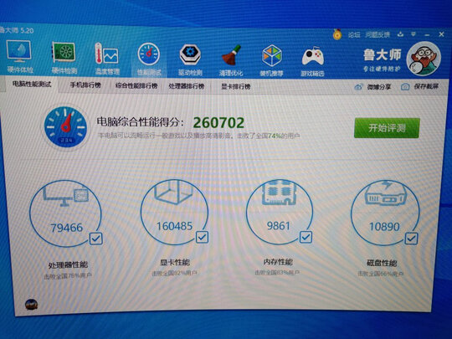Click the graphics card cube icon
452x339 pixels.
(173, 192)
